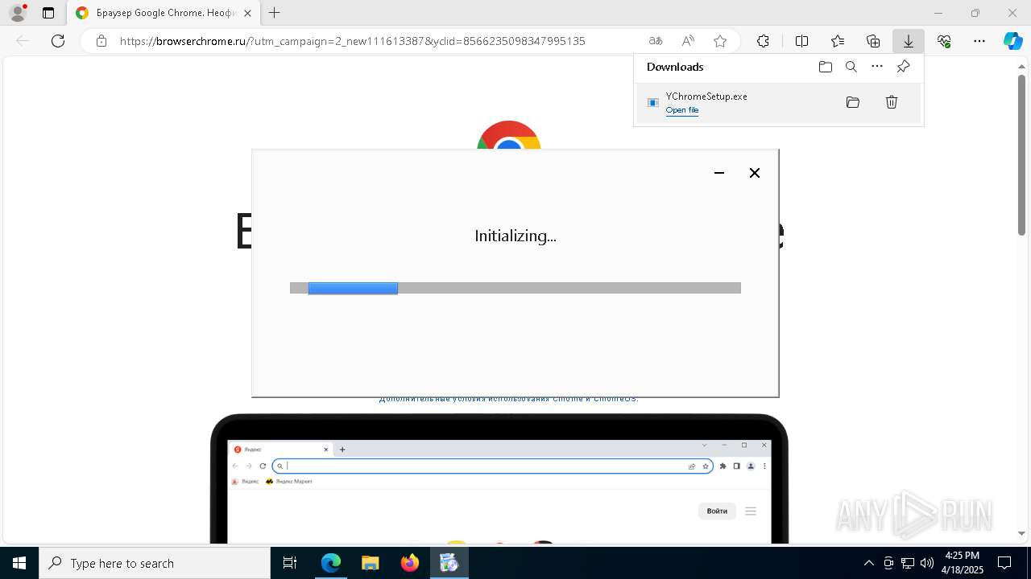This screenshot has width=1031, height=579.
Task: Open the Favorites list icon
Action: 838,41
